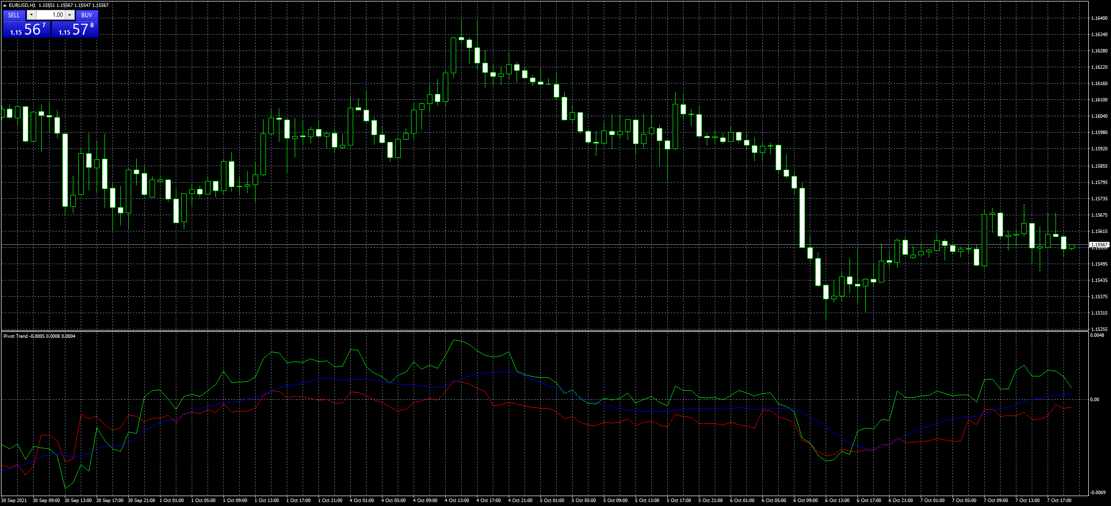The width and height of the screenshot is (1111, 506).
Task: Click the BUY one-click trading button
Action: click(87, 15)
